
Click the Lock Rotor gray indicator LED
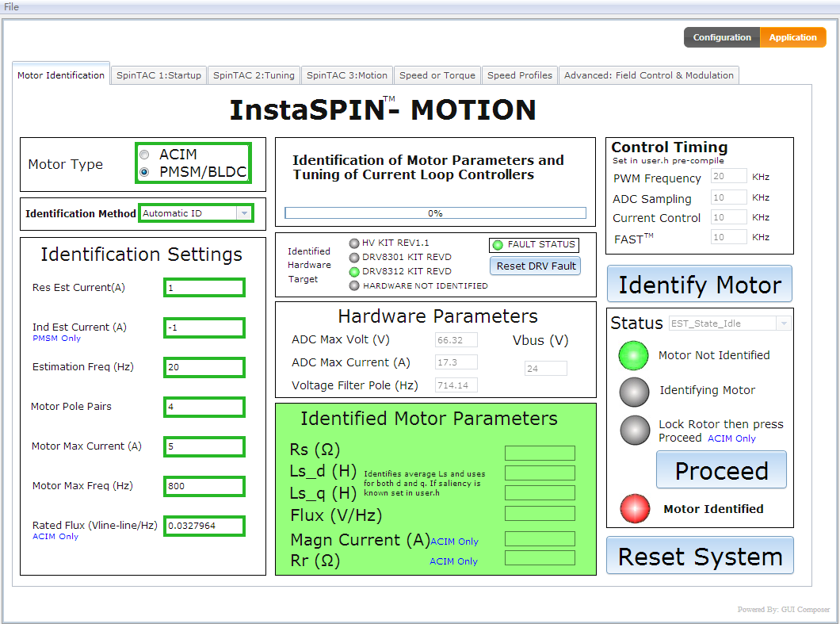click(633, 431)
